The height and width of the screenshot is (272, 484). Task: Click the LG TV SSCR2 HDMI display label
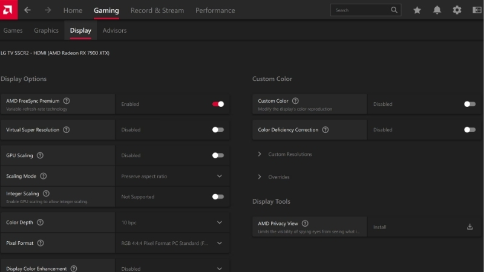tap(55, 53)
